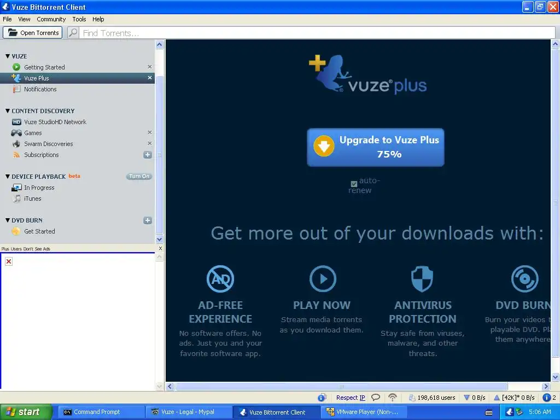Viewport: 560px width, 420px height.
Task: Click the search magnifier icon
Action: pyautogui.click(x=73, y=33)
